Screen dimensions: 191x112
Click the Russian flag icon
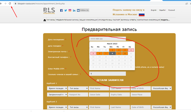[141, 14]
